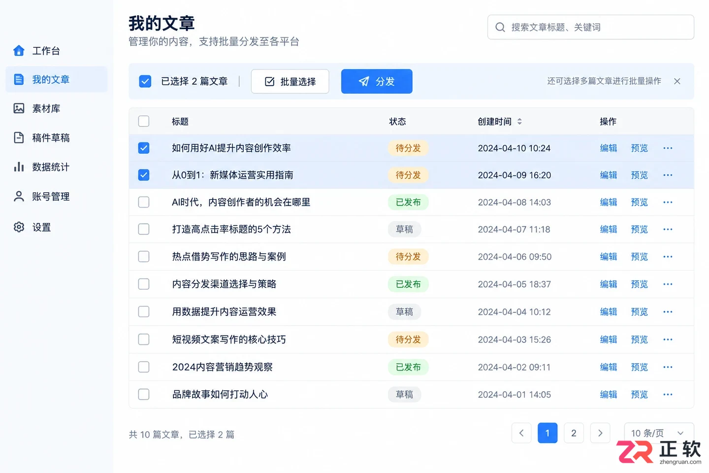Open more actions for 打造高点击率标题的5个方法
Screen dimensions: 709x473
668,229
